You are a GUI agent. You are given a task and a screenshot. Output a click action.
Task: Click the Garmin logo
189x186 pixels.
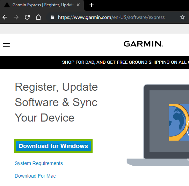coord(143,44)
